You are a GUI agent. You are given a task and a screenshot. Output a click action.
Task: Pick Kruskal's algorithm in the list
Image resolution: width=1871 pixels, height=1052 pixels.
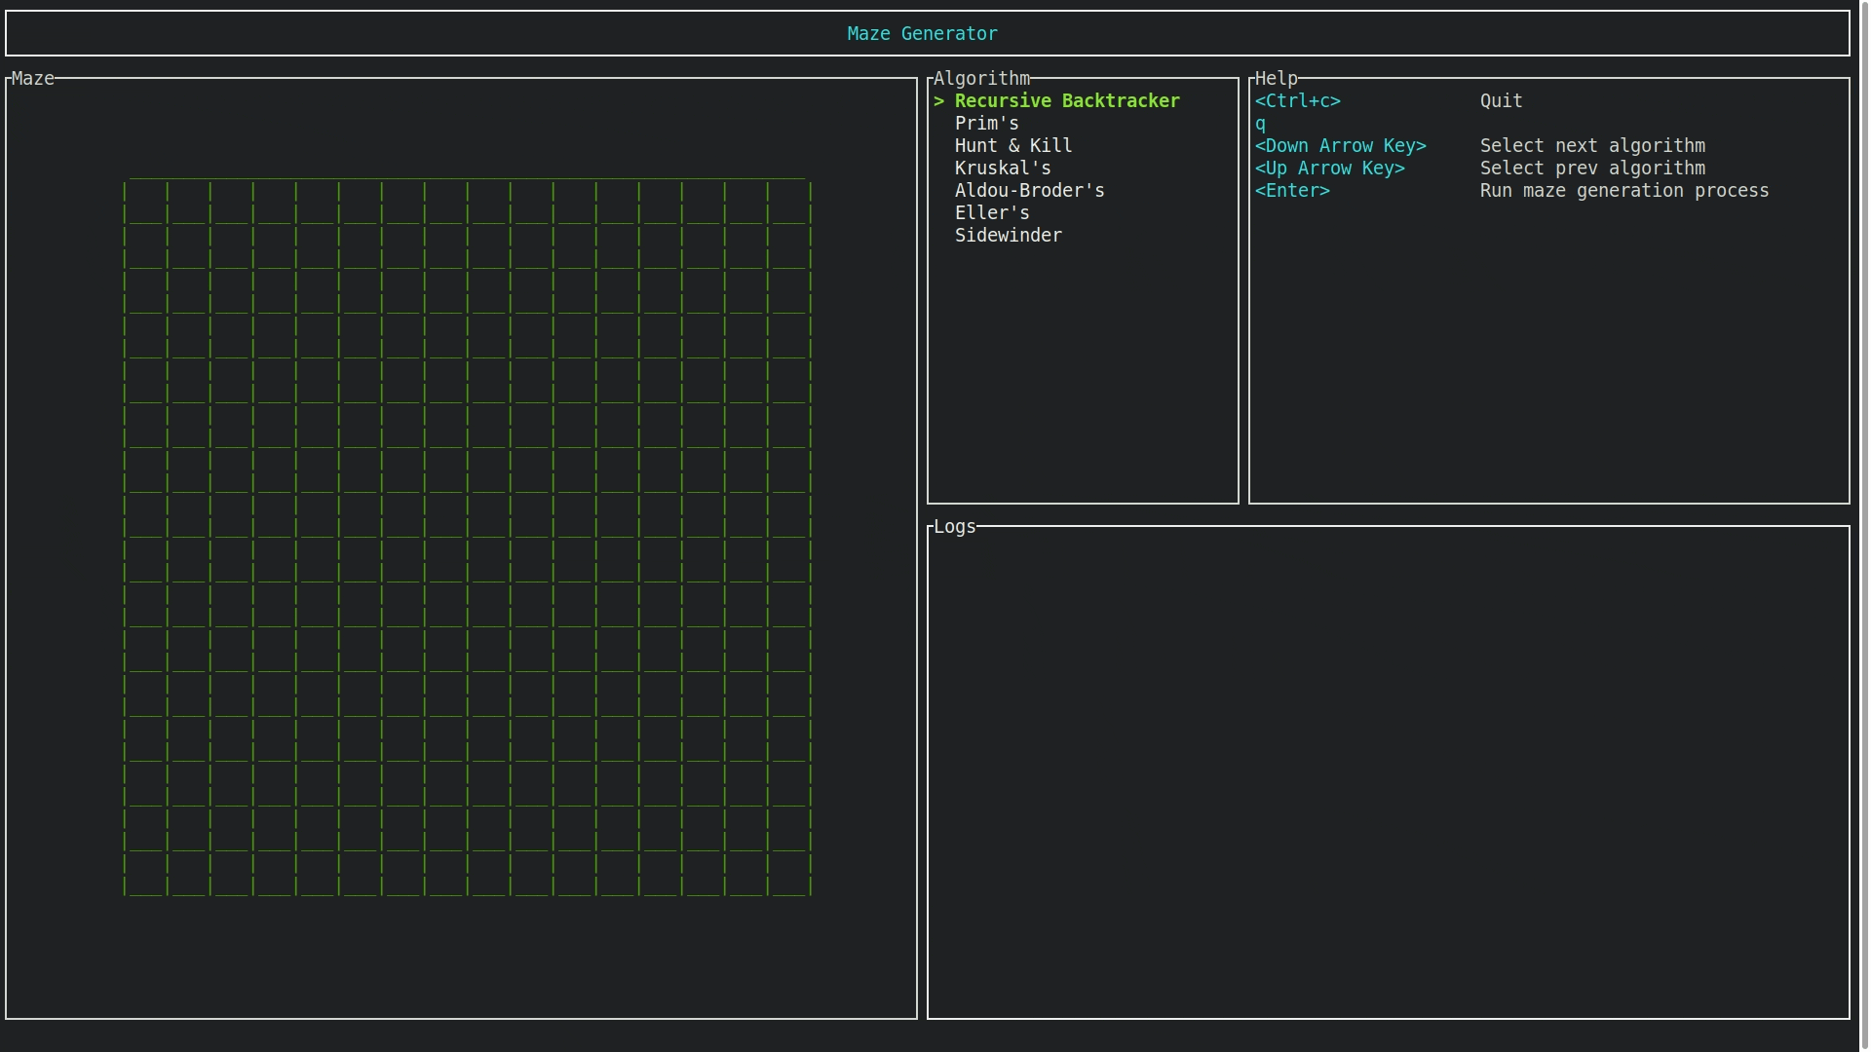point(1002,169)
